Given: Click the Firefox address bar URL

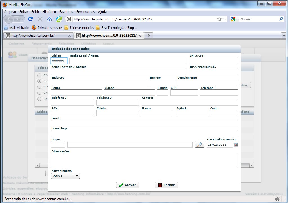Looking at the screenshot, I should 113,19.
